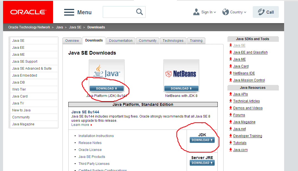Click download arrow icon beside Java APIs
The image size is (298, 171).
[231, 94]
